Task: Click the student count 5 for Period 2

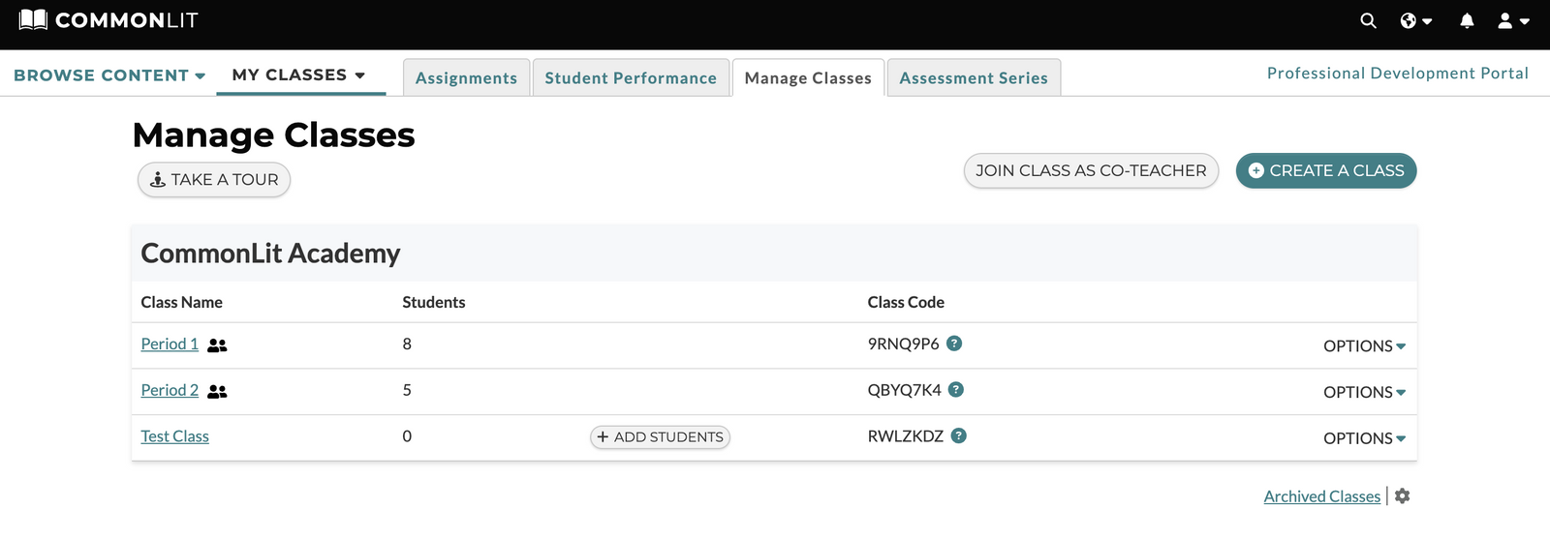Action: point(407,391)
